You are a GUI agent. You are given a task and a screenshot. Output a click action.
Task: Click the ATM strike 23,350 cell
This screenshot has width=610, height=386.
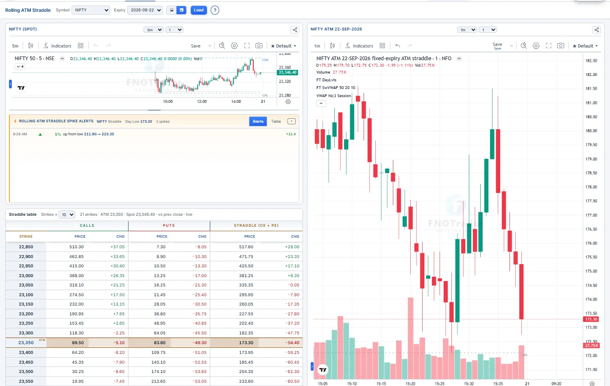[x=26, y=343]
